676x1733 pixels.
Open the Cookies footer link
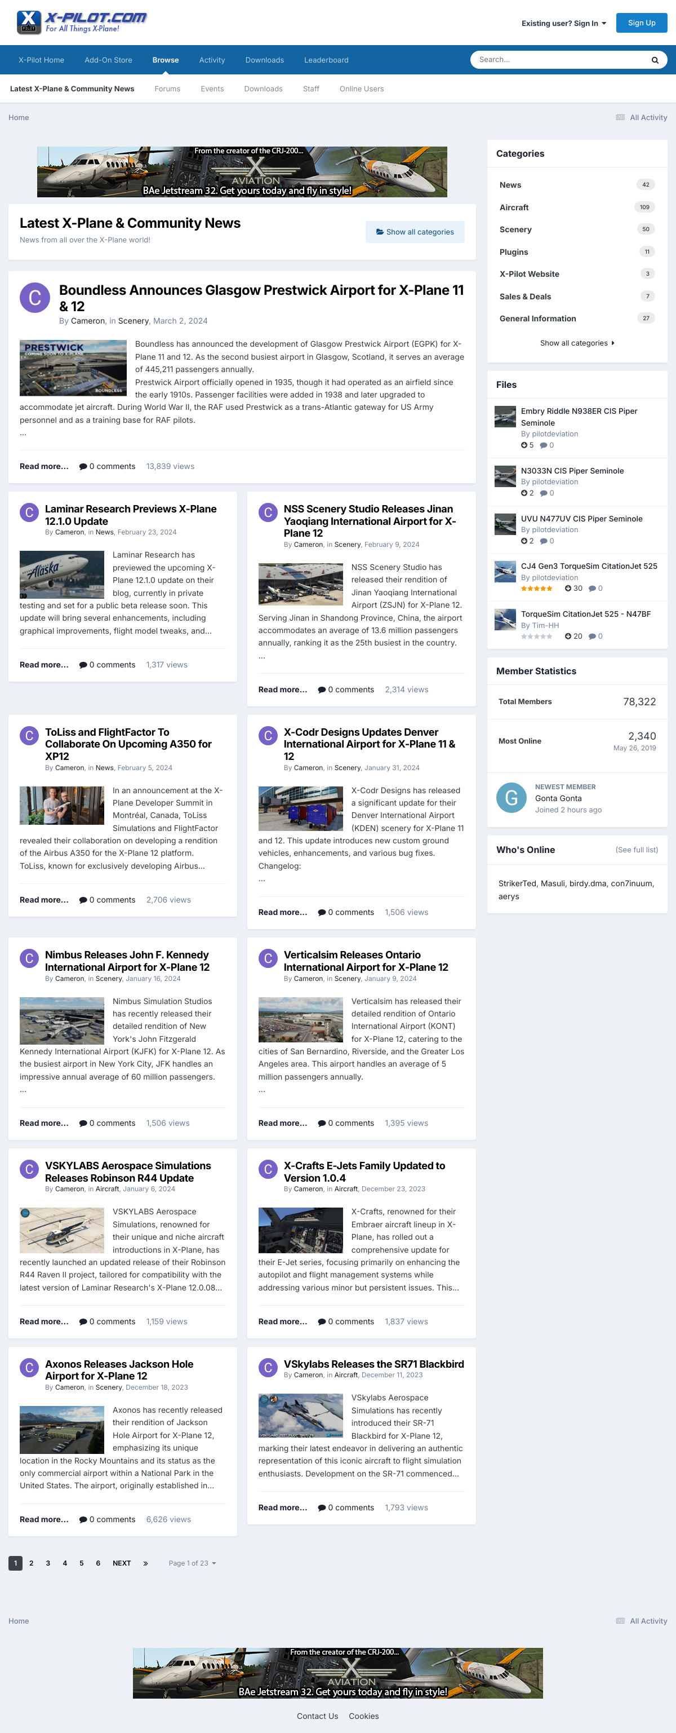click(x=363, y=1716)
